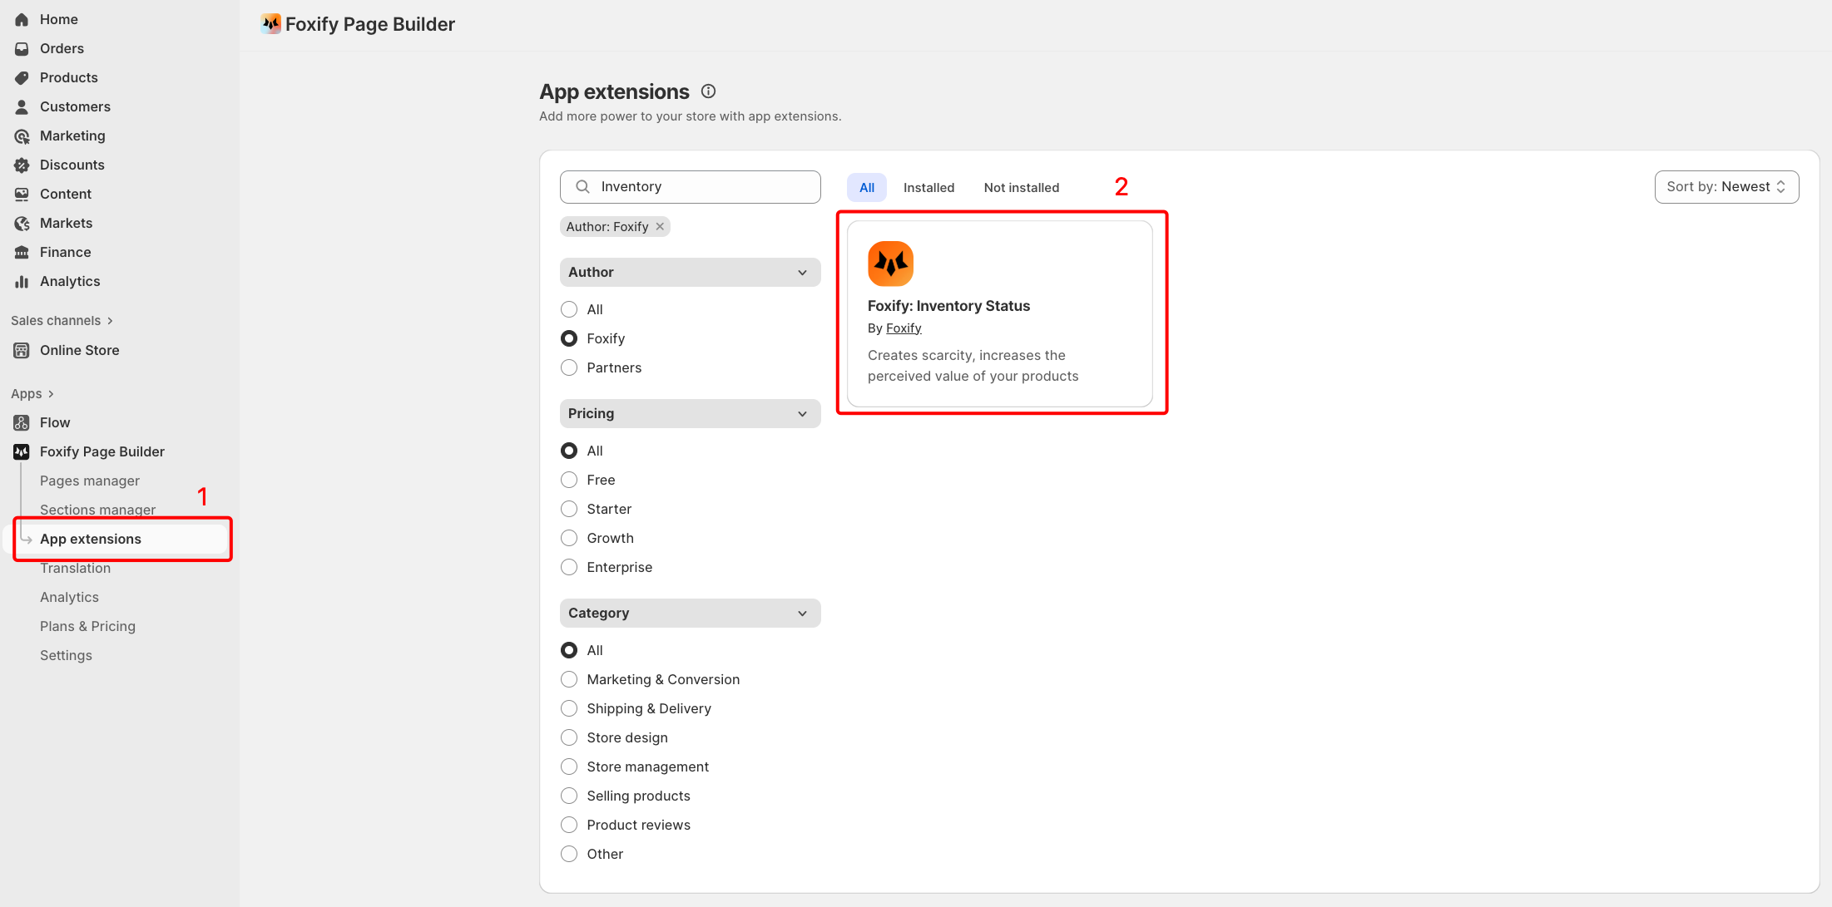The width and height of the screenshot is (1832, 907).
Task: Click the Marketing target icon
Action: (22, 136)
